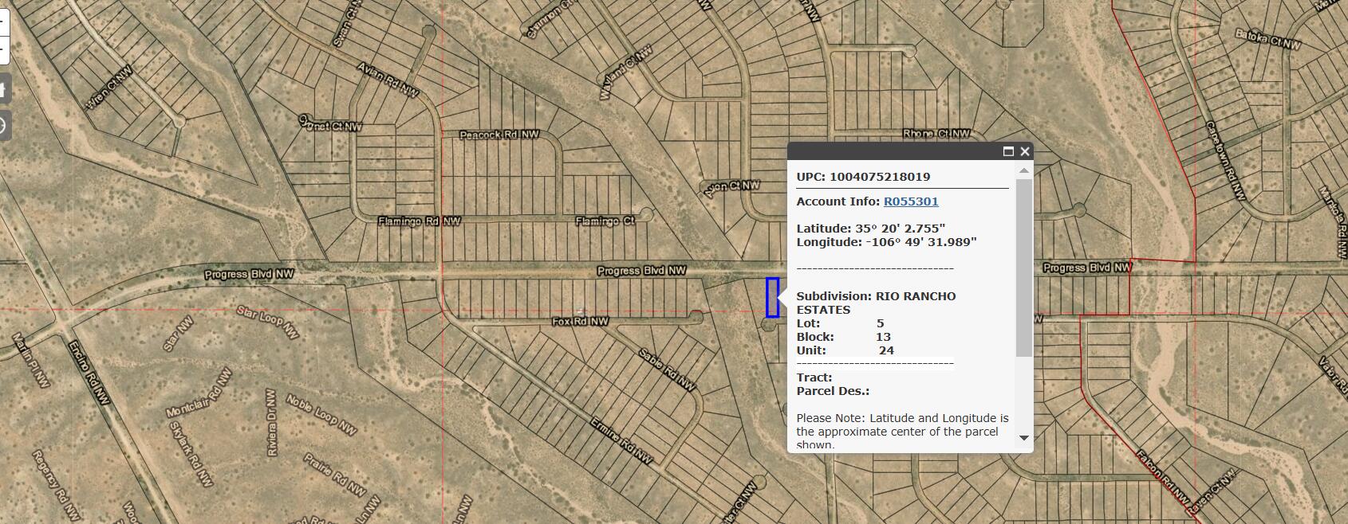Click the Wren Ct NW label
Screen dimensions: 1348x524
110,88
